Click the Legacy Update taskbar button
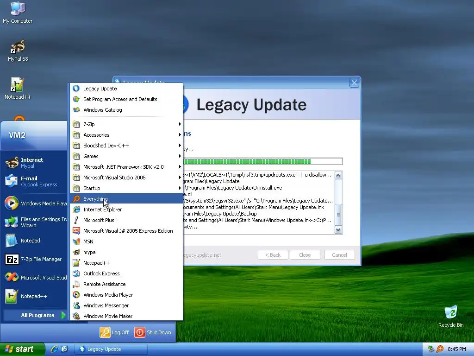474x356 pixels. (111, 349)
